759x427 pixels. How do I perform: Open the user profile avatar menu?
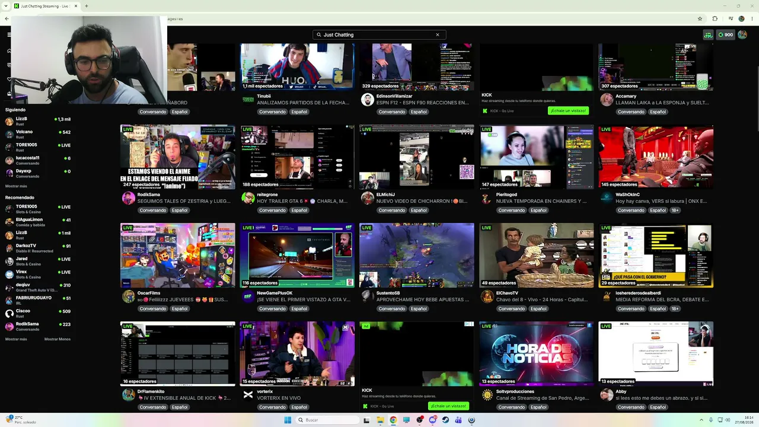click(x=742, y=34)
